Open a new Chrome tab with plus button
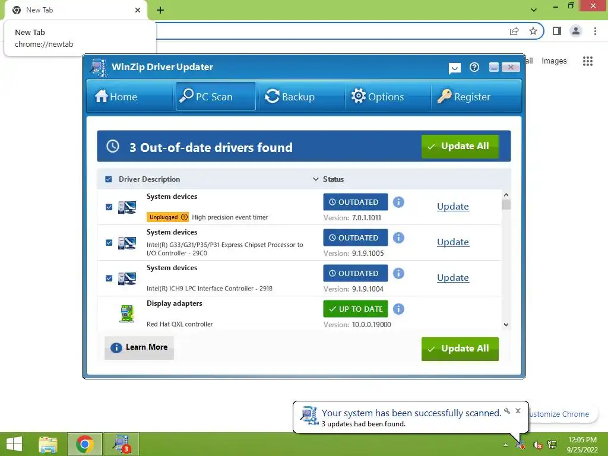Screen dimensions: 608x456 [x=160, y=10]
